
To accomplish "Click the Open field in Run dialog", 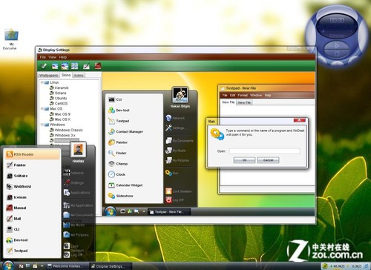I will [264, 151].
